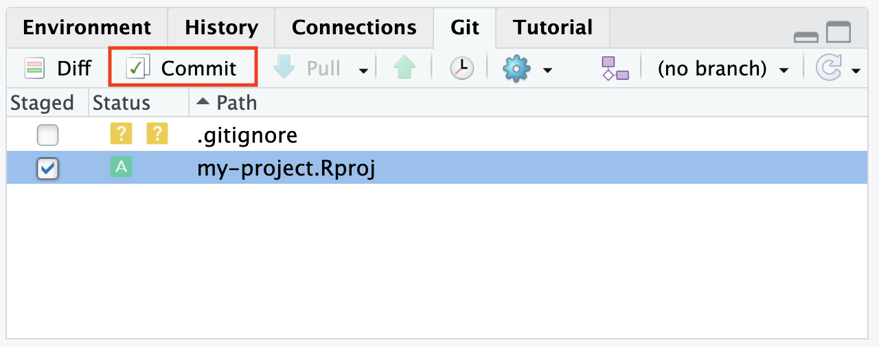Maximize the Git pane

[838, 32]
